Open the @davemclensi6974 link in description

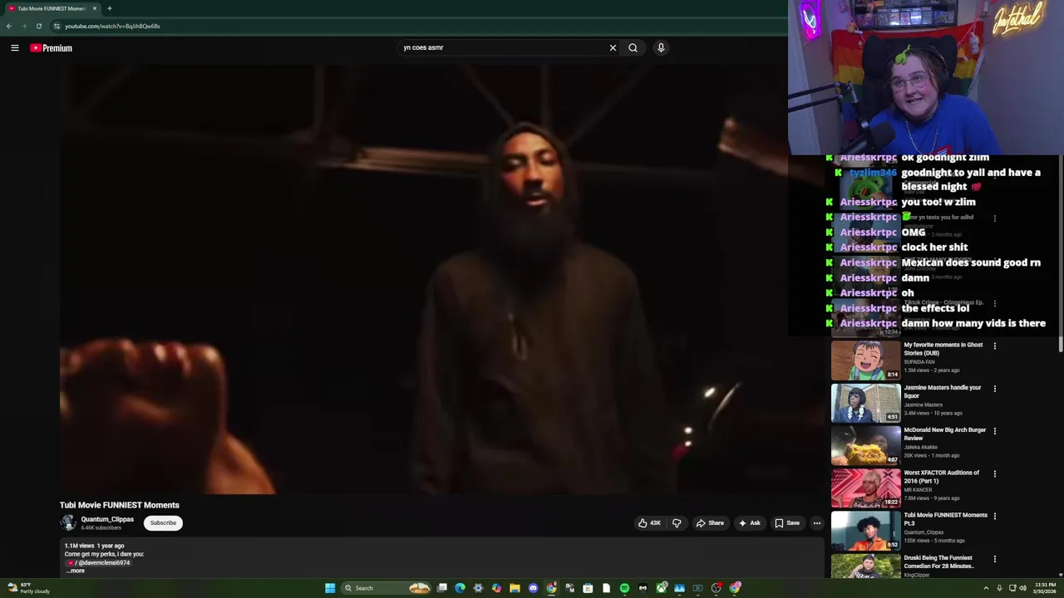pyautogui.click(x=99, y=563)
